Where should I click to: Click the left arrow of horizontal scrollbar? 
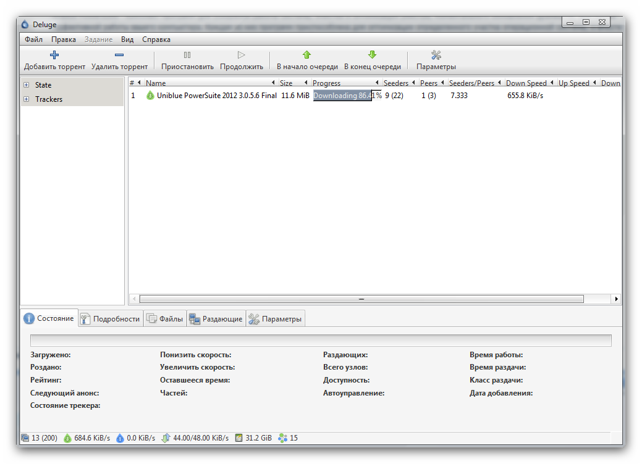134,299
